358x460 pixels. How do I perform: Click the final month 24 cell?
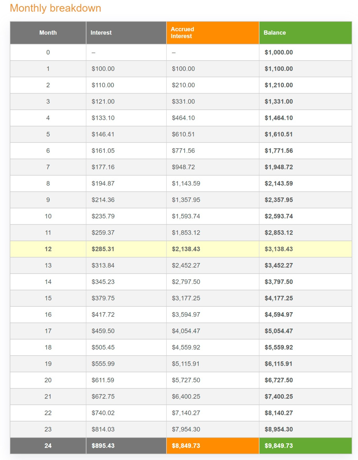[x=48, y=446]
